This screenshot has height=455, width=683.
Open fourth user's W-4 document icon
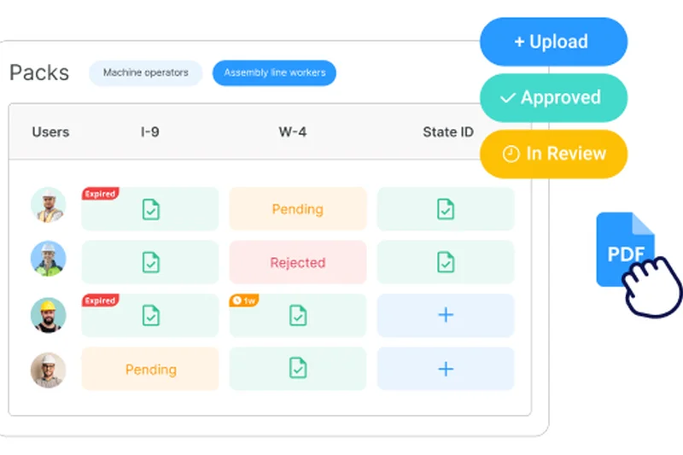297,369
